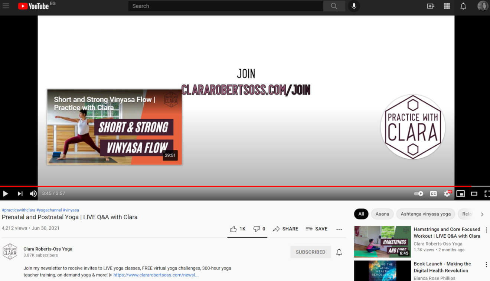
Task: Open Clara Roberts-Oss Yoga channel avatar
Action: pyautogui.click(x=10, y=252)
